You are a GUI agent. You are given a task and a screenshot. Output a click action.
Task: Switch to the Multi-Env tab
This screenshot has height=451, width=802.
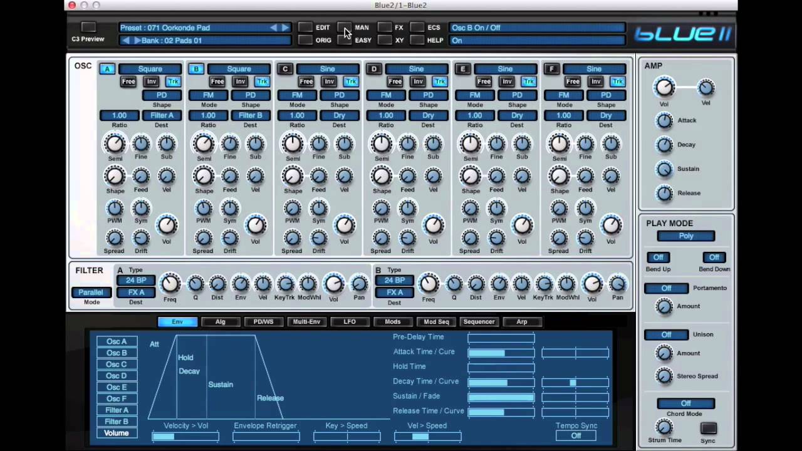click(x=306, y=322)
